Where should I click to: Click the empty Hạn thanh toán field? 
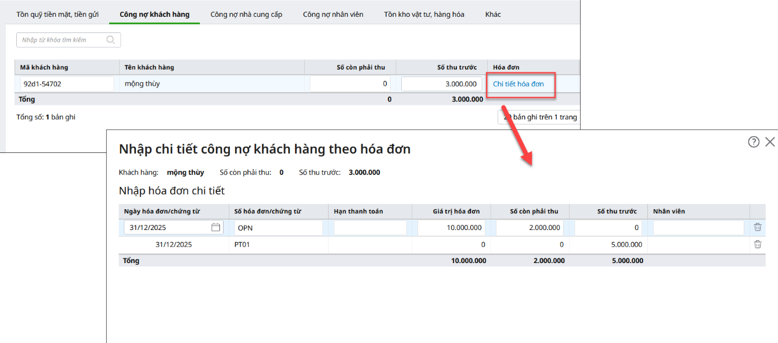tap(370, 228)
